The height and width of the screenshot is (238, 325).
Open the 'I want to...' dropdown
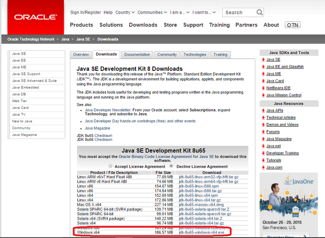[204, 13]
